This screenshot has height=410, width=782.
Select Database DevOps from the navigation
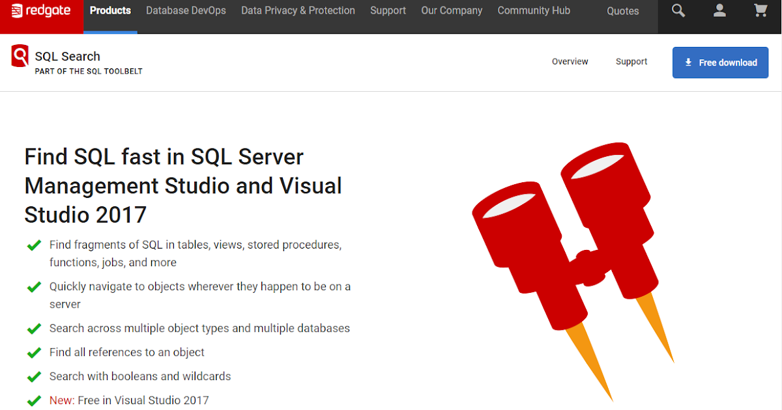pos(186,10)
